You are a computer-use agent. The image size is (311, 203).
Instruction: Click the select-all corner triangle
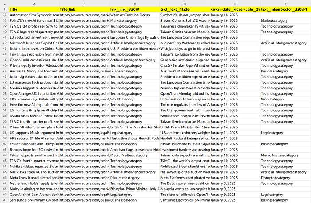point(5,4)
